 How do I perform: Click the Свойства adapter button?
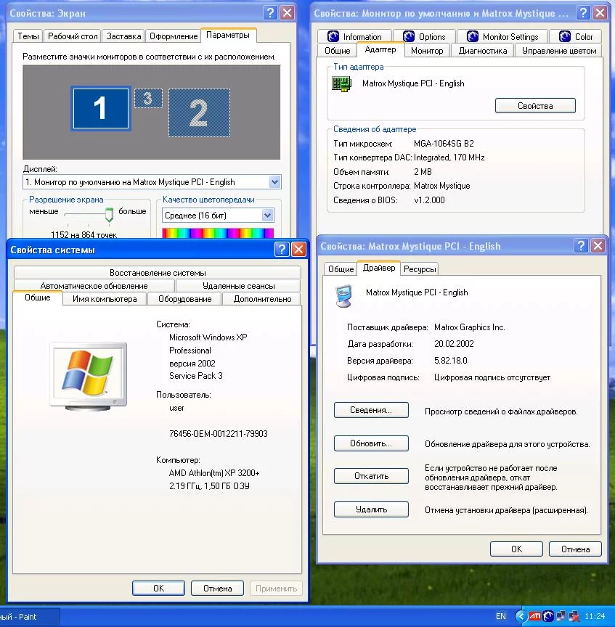(x=535, y=106)
